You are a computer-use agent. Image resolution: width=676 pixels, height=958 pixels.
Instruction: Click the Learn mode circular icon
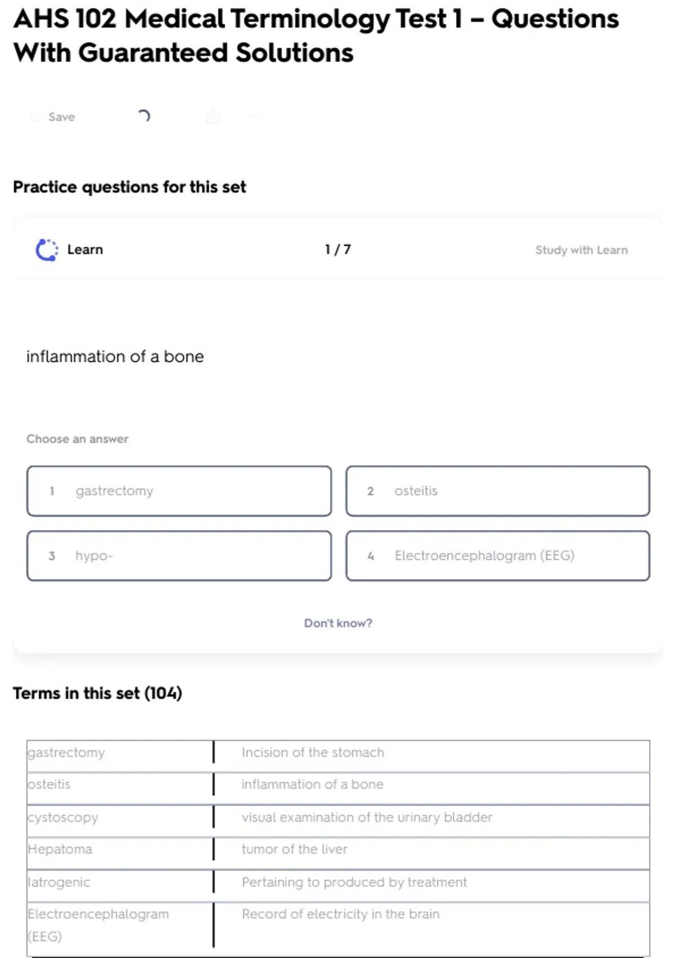point(47,250)
